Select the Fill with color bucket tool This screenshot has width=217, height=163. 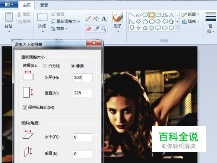click(96, 18)
